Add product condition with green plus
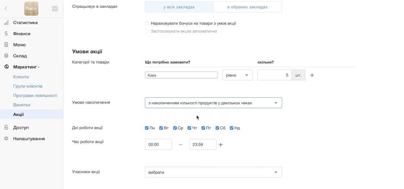The image size is (404, 189). pyautogui.click(x=312, y=75)
